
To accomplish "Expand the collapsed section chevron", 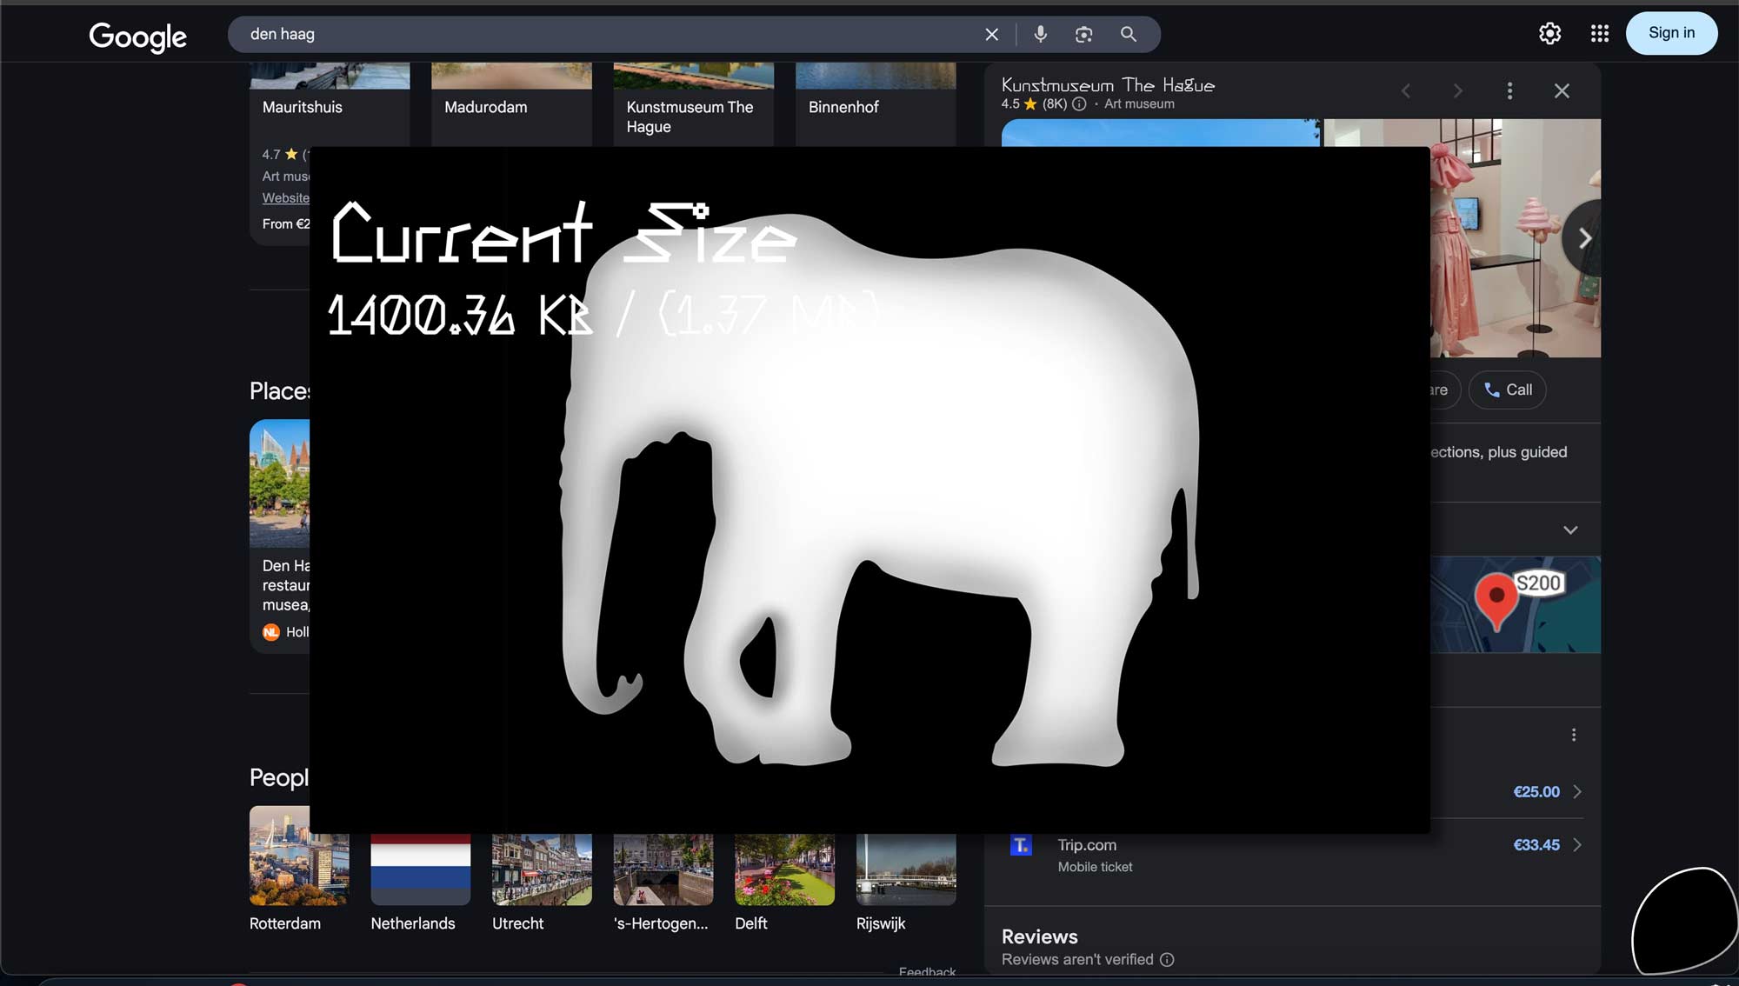I will tap(1569, 530).
